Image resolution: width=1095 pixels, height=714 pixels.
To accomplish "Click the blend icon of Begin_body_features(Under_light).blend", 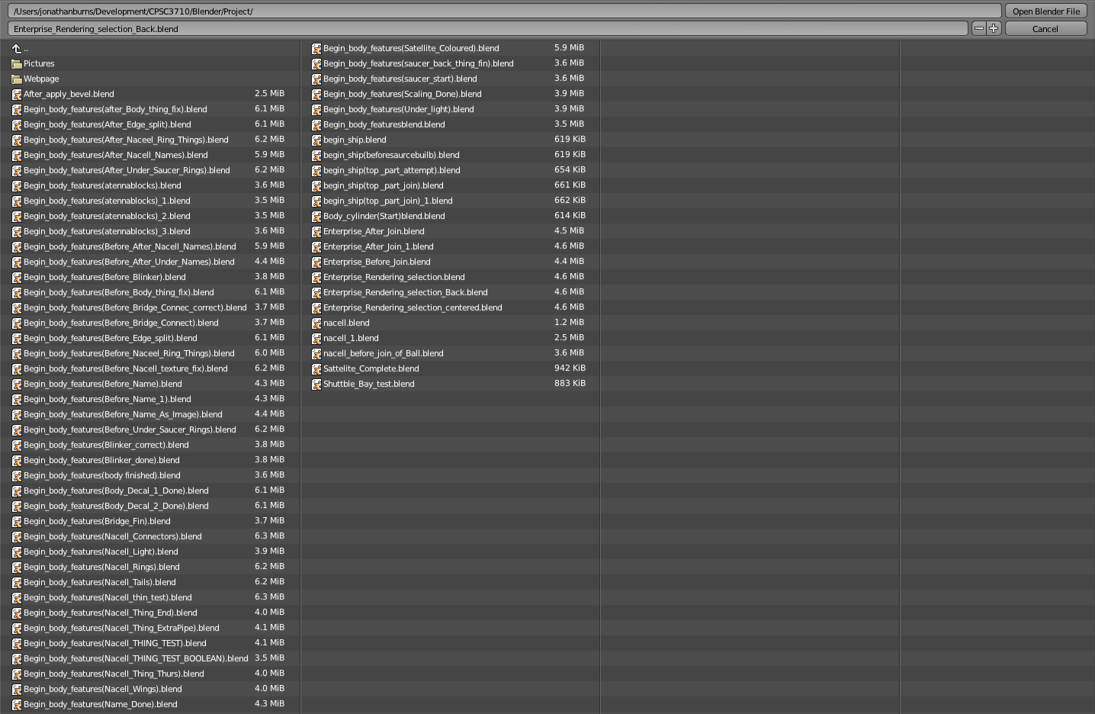I will [x=316, y=109].
